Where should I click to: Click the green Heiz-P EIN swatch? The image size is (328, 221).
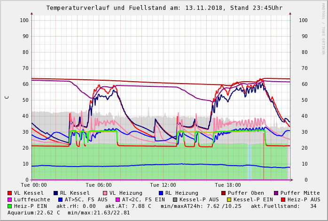pyautogui.click(x=10, y=206)
